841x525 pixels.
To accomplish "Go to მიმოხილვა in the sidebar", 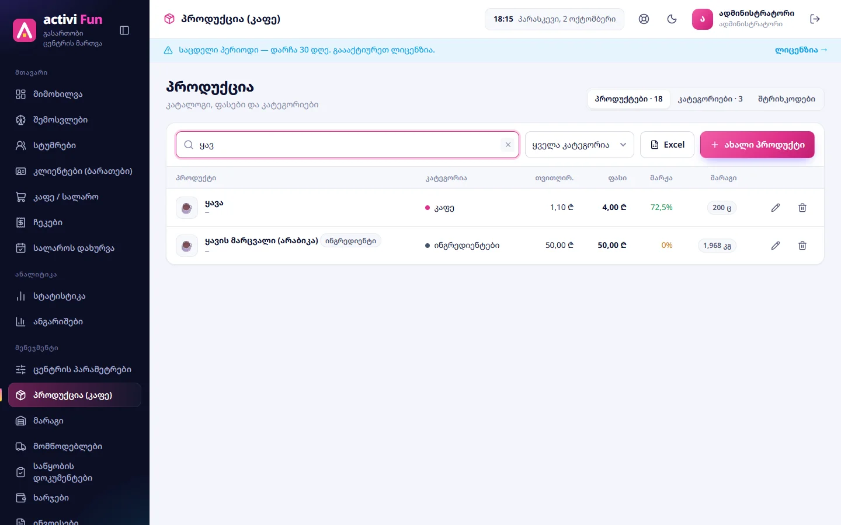I will [75, 94].
